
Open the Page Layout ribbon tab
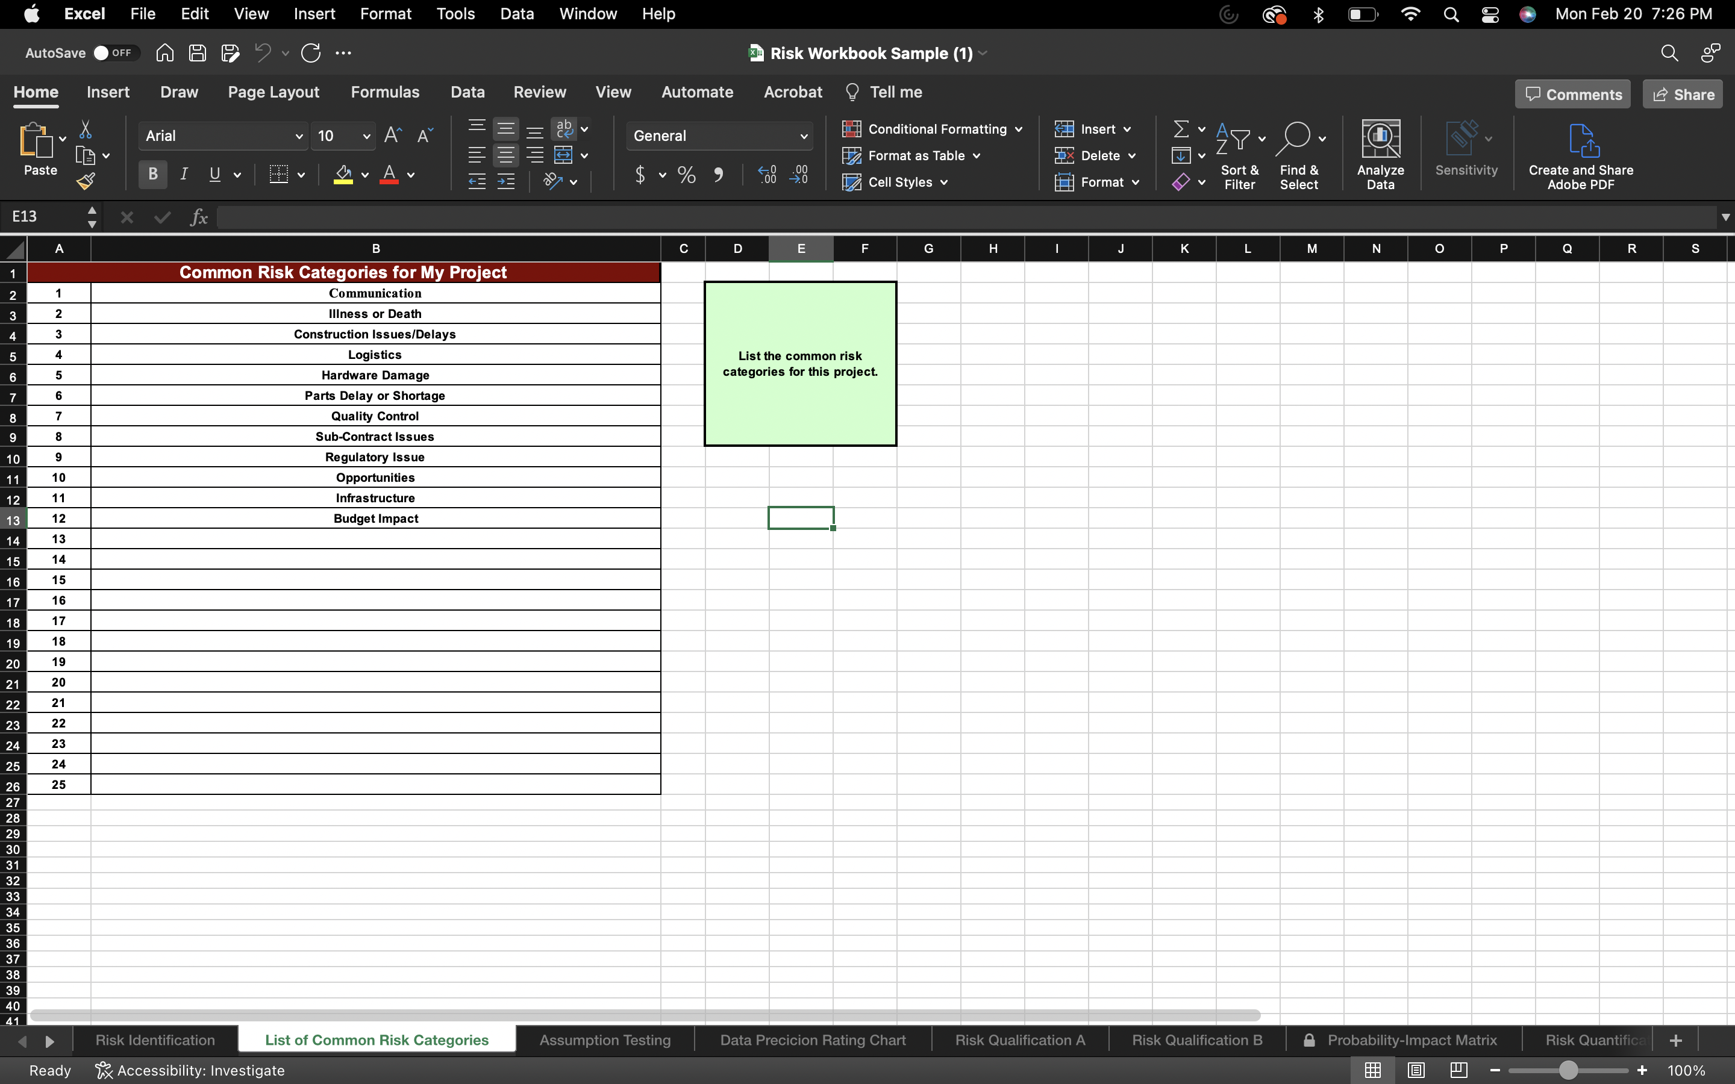(x=273, y=93)
